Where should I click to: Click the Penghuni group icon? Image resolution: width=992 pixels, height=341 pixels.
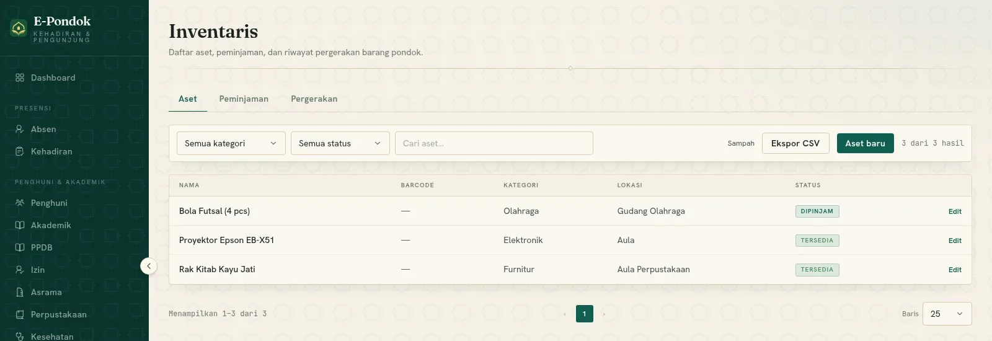pyautogui.click(x=20, y=203)
